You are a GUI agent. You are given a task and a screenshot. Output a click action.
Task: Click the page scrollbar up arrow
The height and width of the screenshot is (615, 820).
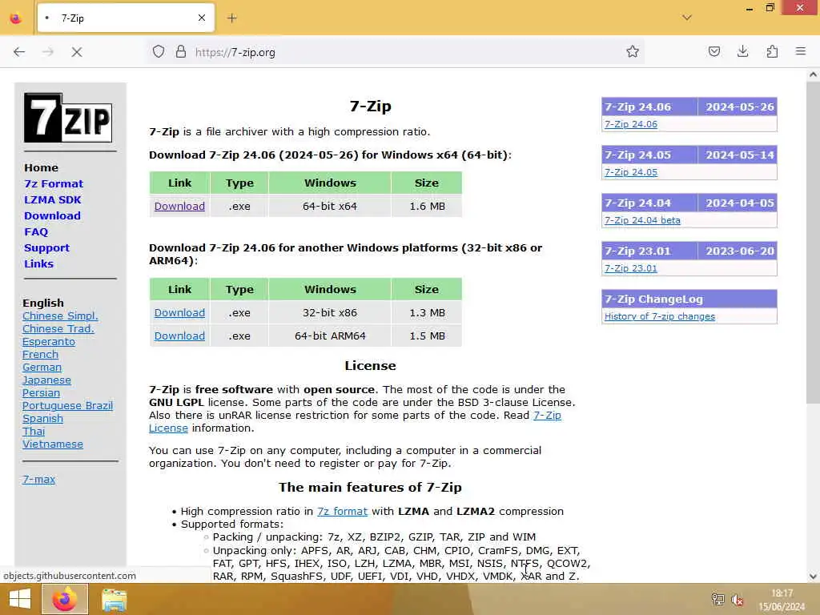[813, 74]
